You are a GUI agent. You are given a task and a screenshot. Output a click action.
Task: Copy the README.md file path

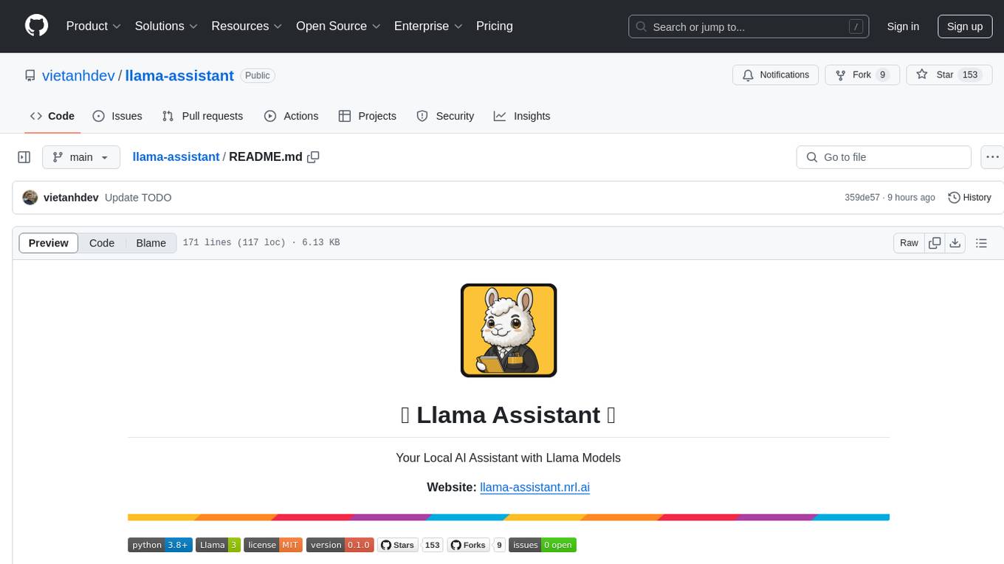coord(313,157)
